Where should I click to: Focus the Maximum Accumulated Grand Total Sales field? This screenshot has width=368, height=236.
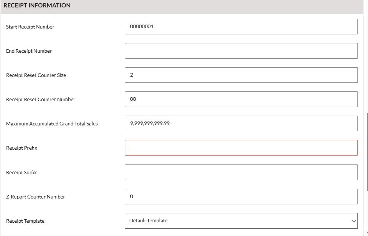(241, 123)
